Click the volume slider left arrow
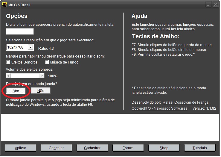The width and height of the screenshot is (221, 157). pyautogui.click(x=8, y=76)
